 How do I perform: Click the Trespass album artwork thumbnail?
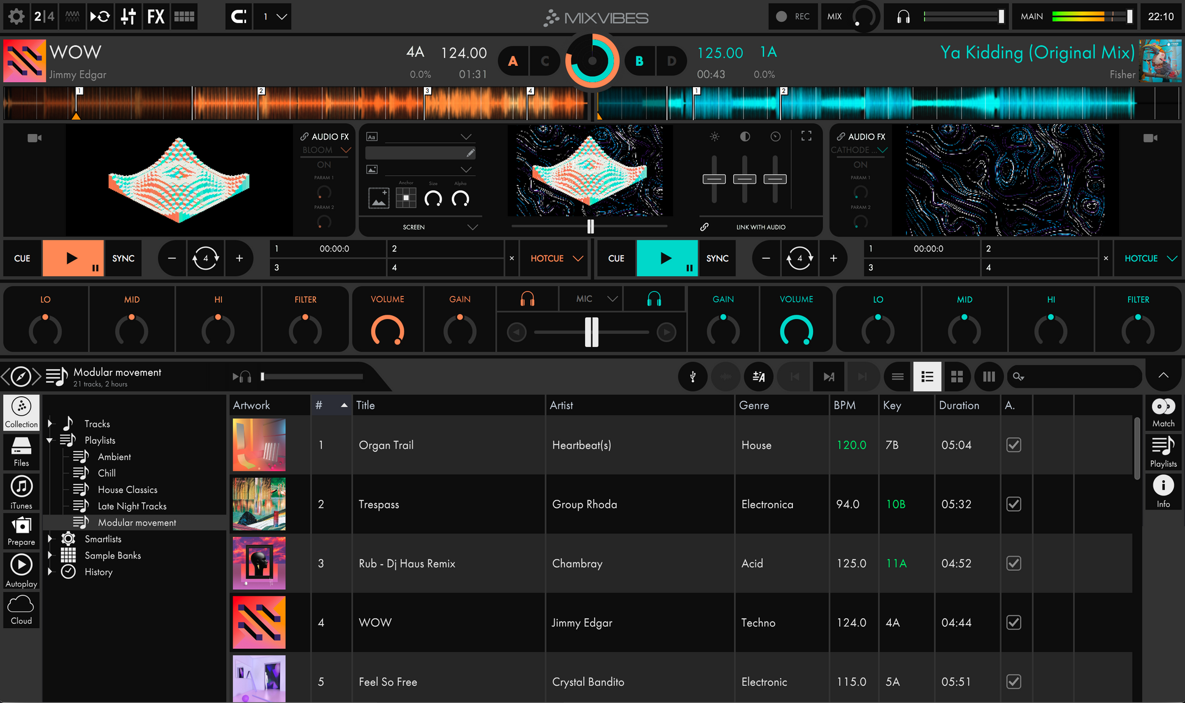click(259, 504)
